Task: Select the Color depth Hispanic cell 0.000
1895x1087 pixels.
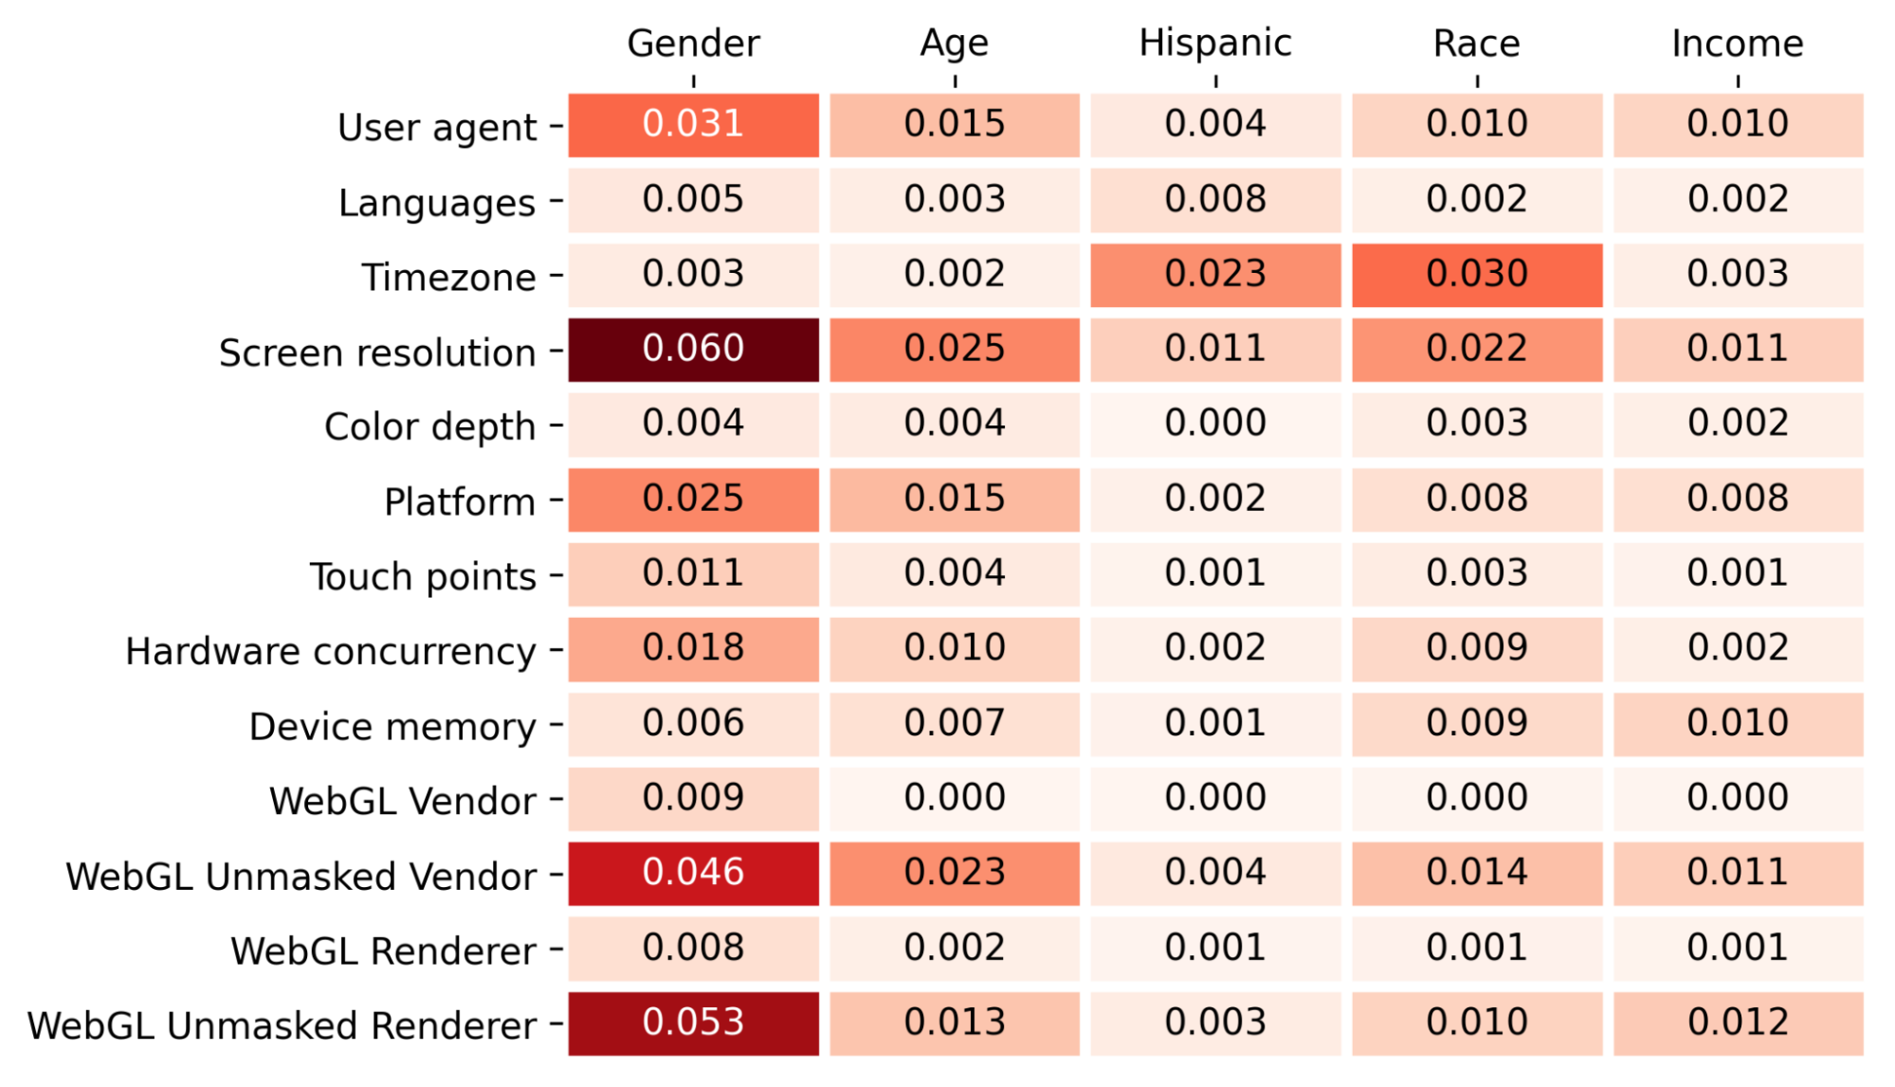Action: (1215, 425)
